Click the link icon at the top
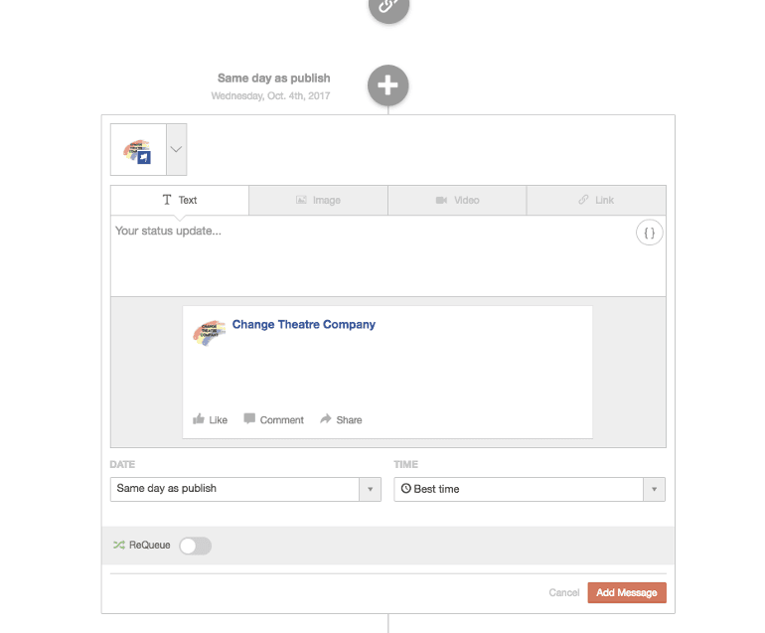The width and height of the screenshot is (765, 633). tap(388, 6)
